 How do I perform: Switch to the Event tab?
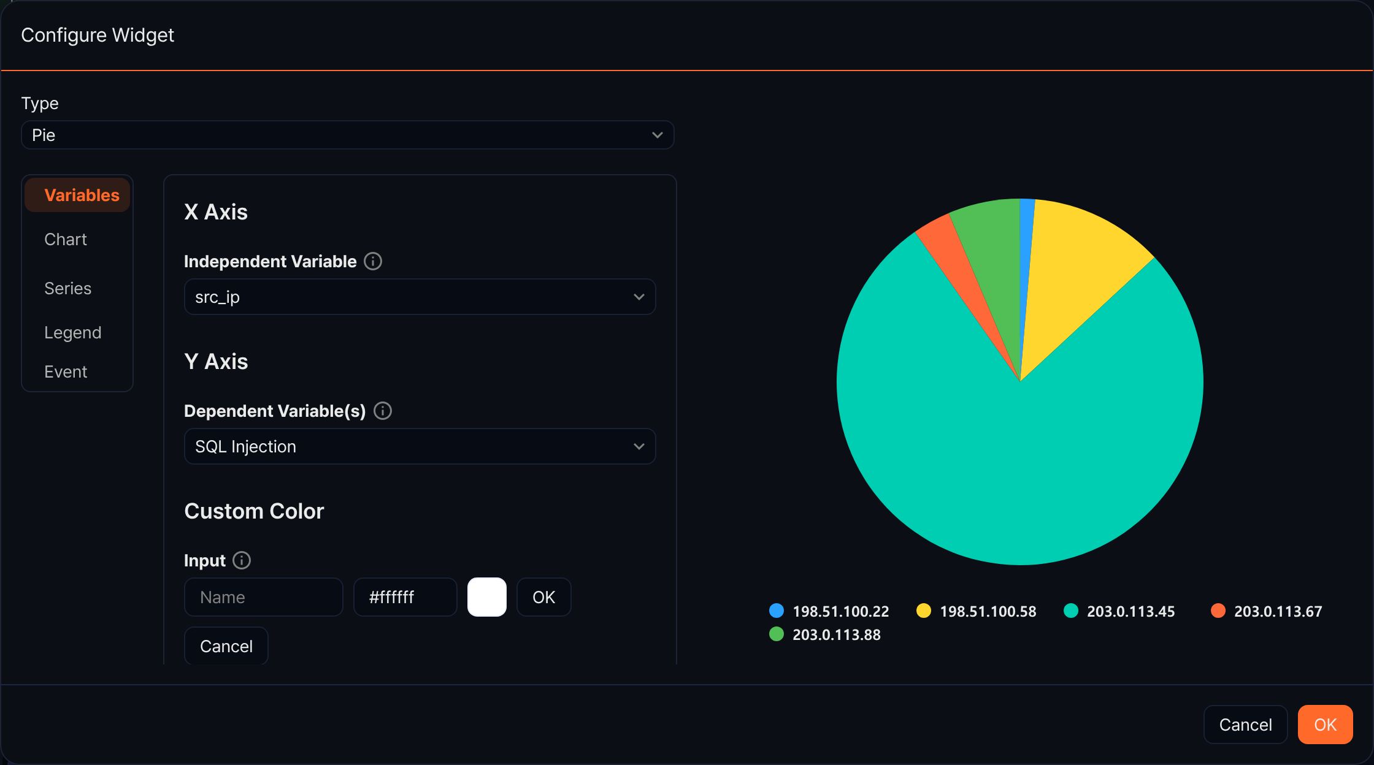click(66, 371)
